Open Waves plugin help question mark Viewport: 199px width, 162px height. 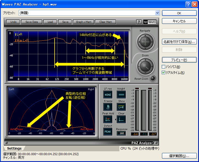139,22
